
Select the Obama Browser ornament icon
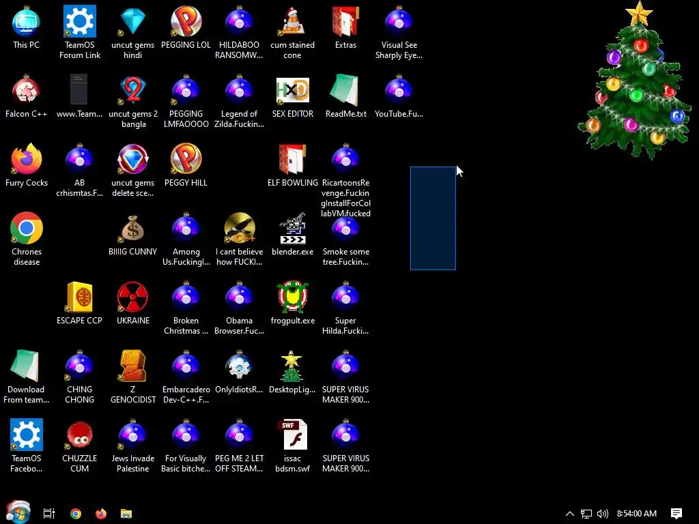[239, 297]
